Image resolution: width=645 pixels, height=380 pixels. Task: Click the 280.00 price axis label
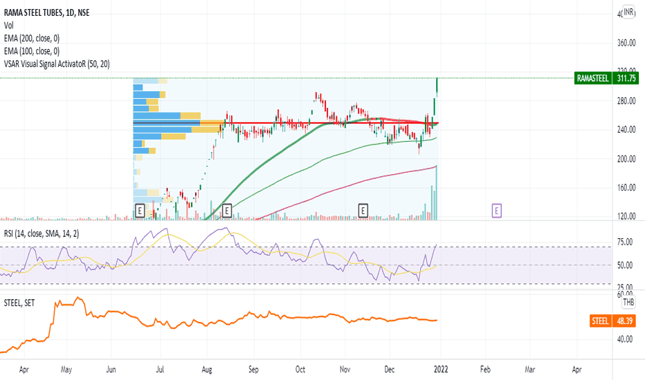(626, 101)
